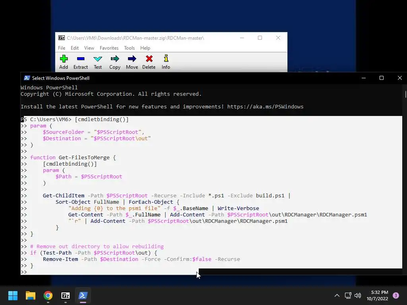Image resolution: width=407 pixels, height=305 pixels.
Task: Open File Explorer from the taskbar
Action: click(x=30, y=295)
